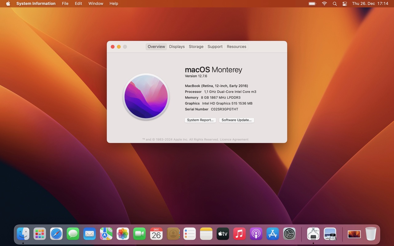Image resolution: width=394 pixels, height=246 pixels.
Task: Switch to the Support tab
Action: pos(215,47)
